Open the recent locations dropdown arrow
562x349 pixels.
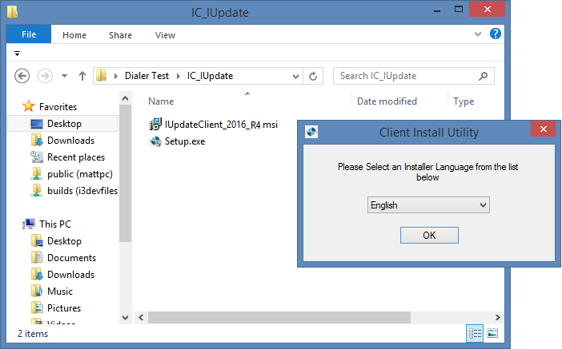coord(65,76)
